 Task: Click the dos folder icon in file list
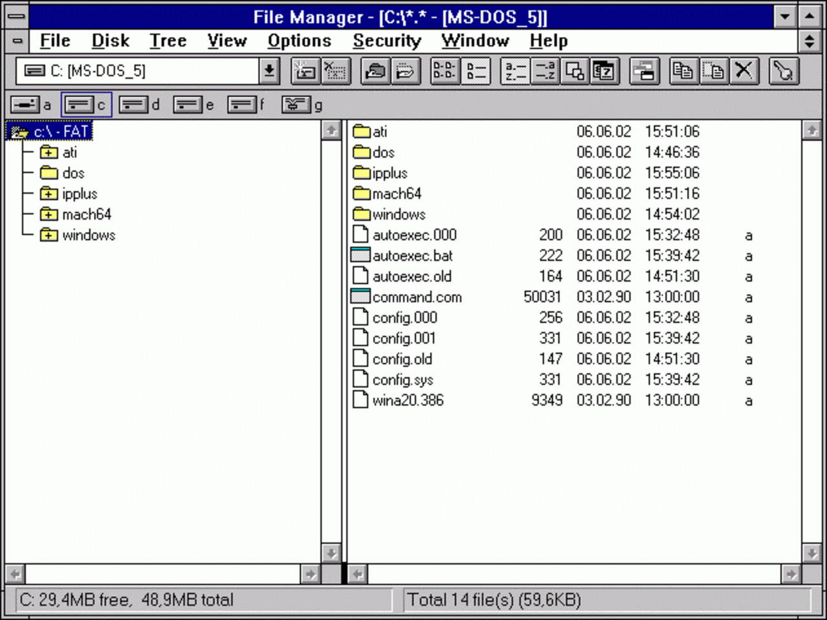coord(361,152)
